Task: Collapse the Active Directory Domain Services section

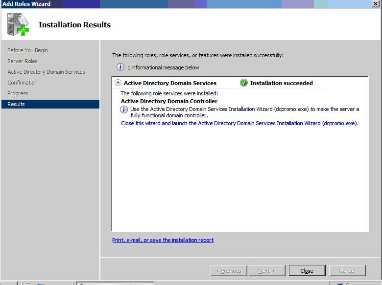Action: 118,83
